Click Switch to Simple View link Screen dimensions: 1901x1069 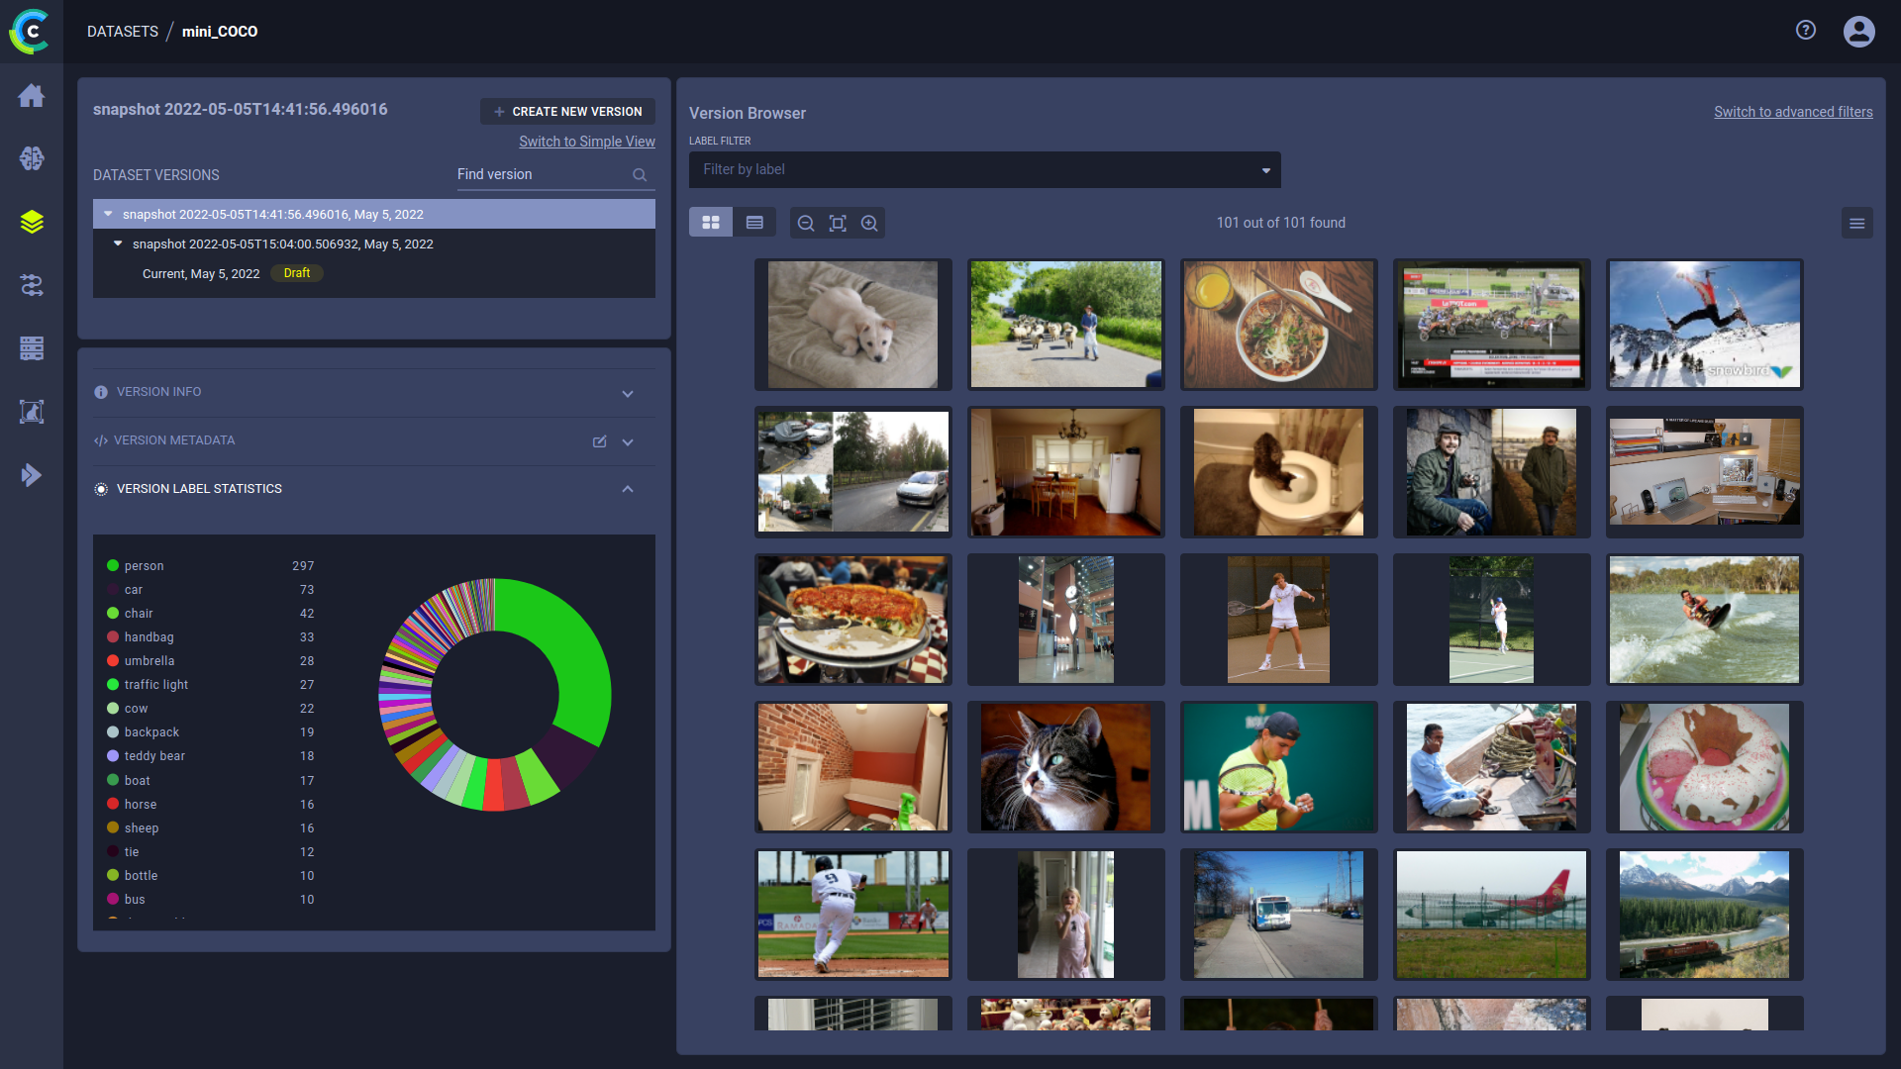[587, 142]
